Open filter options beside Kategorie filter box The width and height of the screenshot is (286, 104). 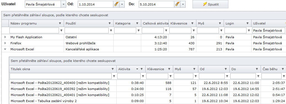tap(138, 31)
